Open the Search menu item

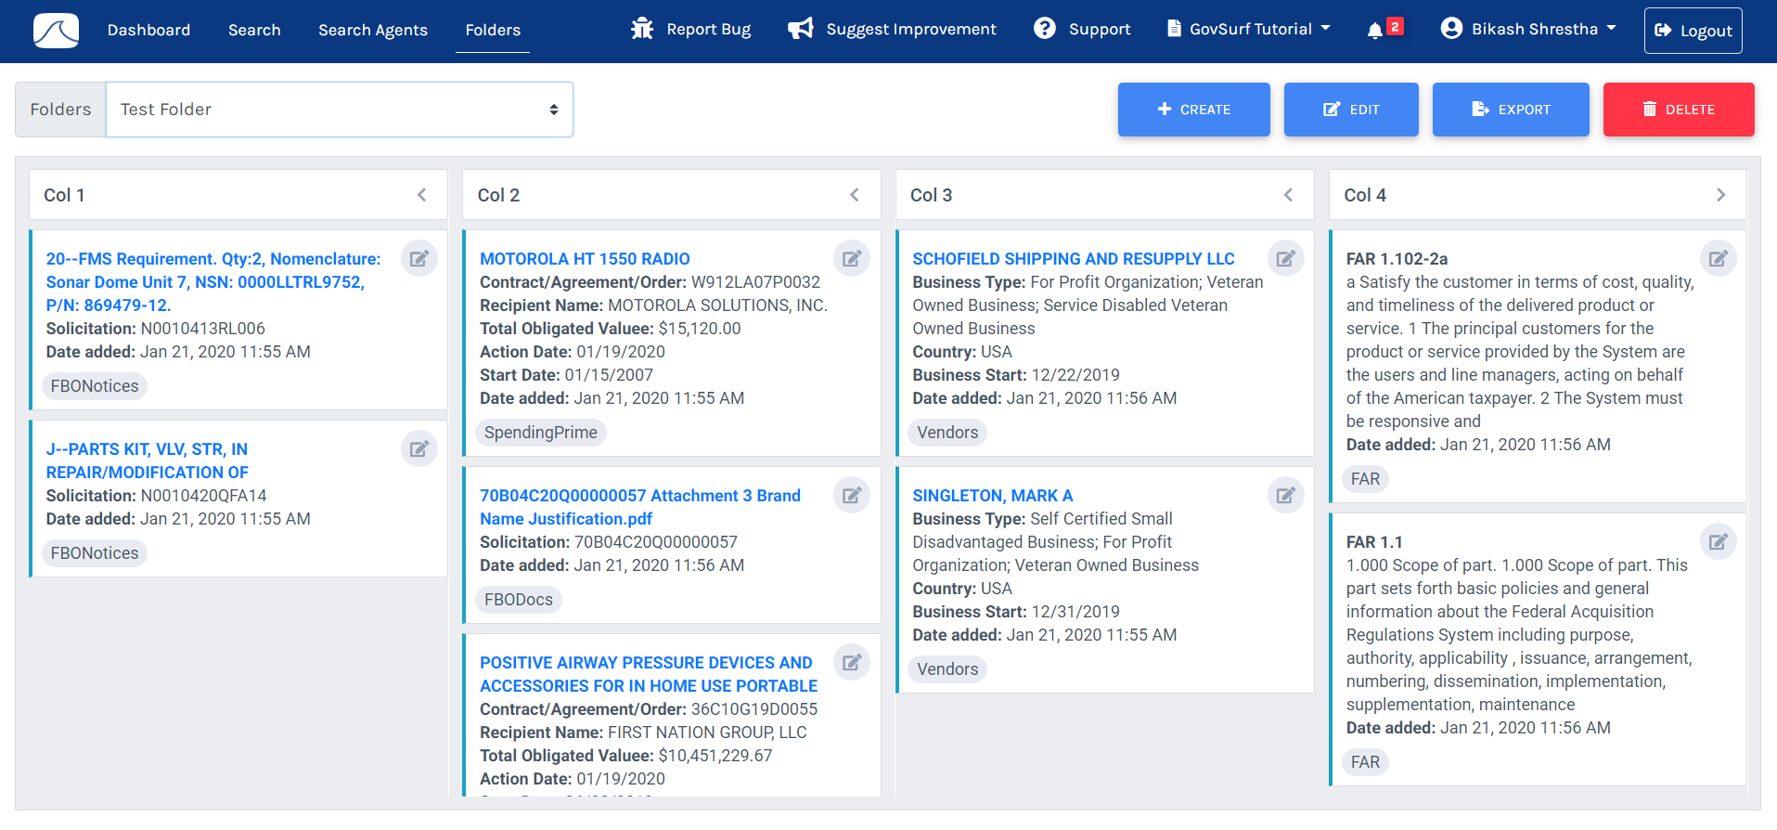254,30
